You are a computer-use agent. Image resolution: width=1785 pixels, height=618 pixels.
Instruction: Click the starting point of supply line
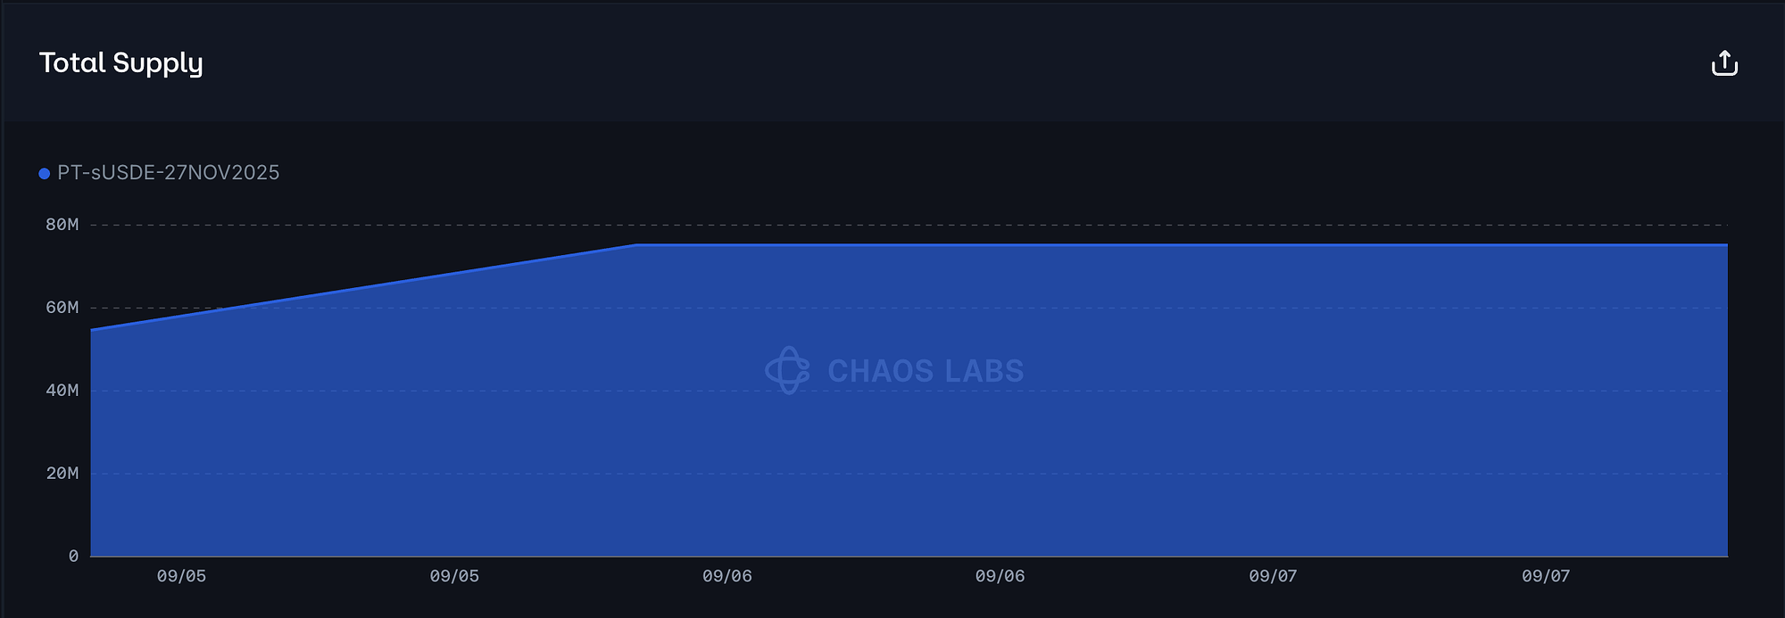point(92,330)
